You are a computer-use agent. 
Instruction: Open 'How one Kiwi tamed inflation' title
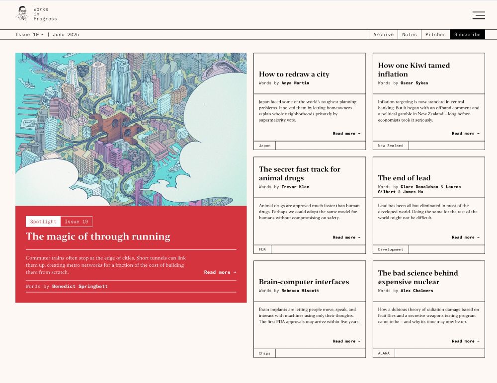414,70
